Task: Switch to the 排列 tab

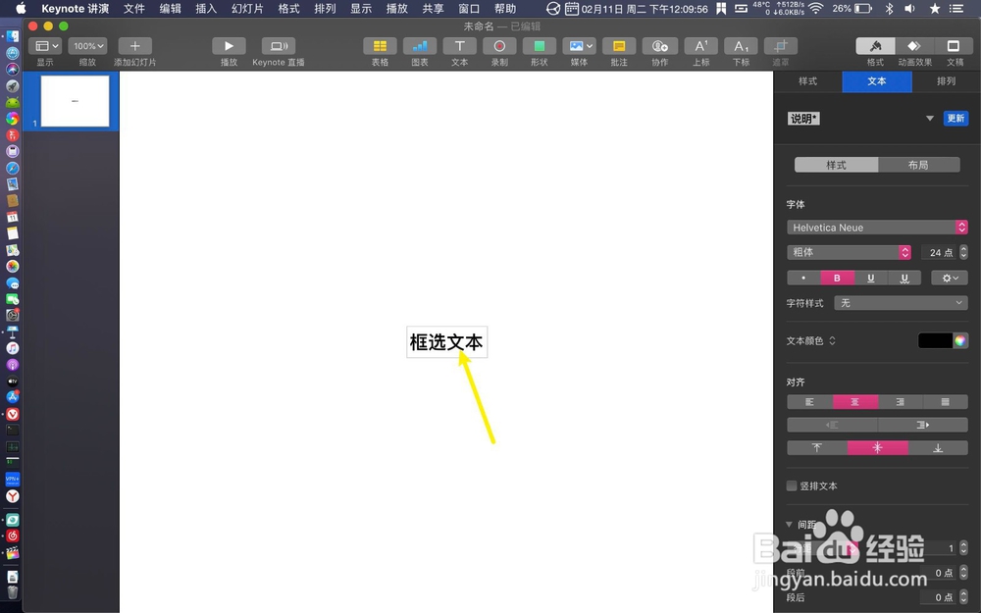Action: point(946,81)
